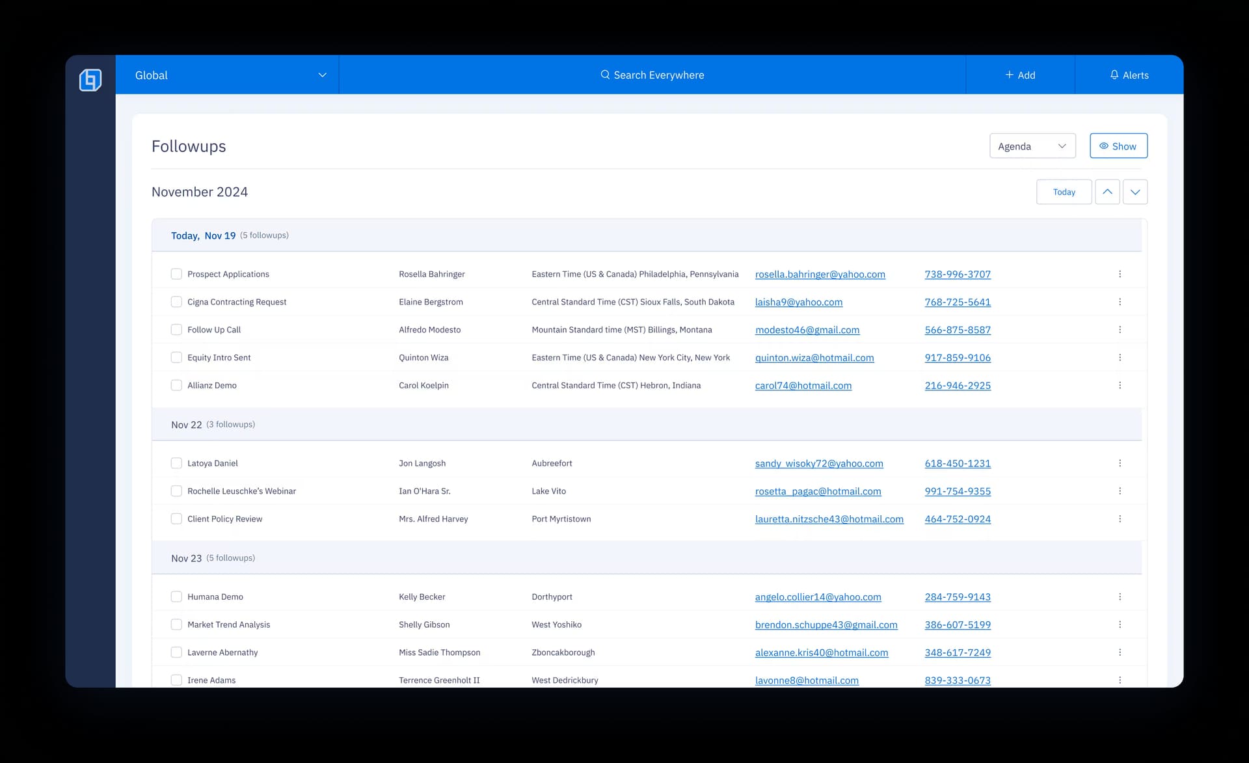Toggle the Show eye button
Image resolution: width=1249 pixels, height=763 pixels.
1118,146
